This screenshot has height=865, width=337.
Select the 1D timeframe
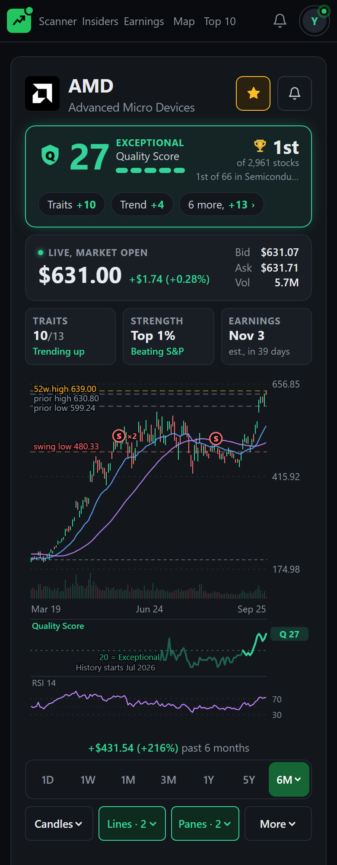[48, 780]
